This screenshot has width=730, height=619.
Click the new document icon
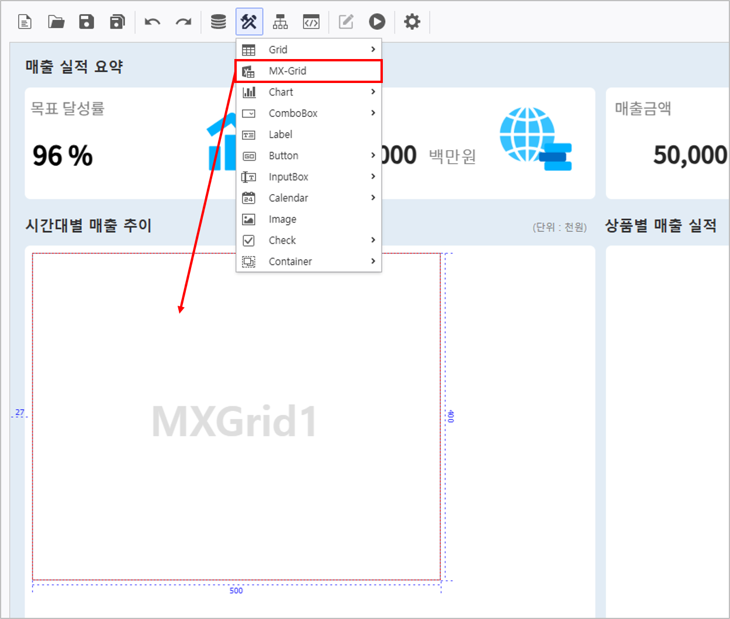[x=25, y=22]
